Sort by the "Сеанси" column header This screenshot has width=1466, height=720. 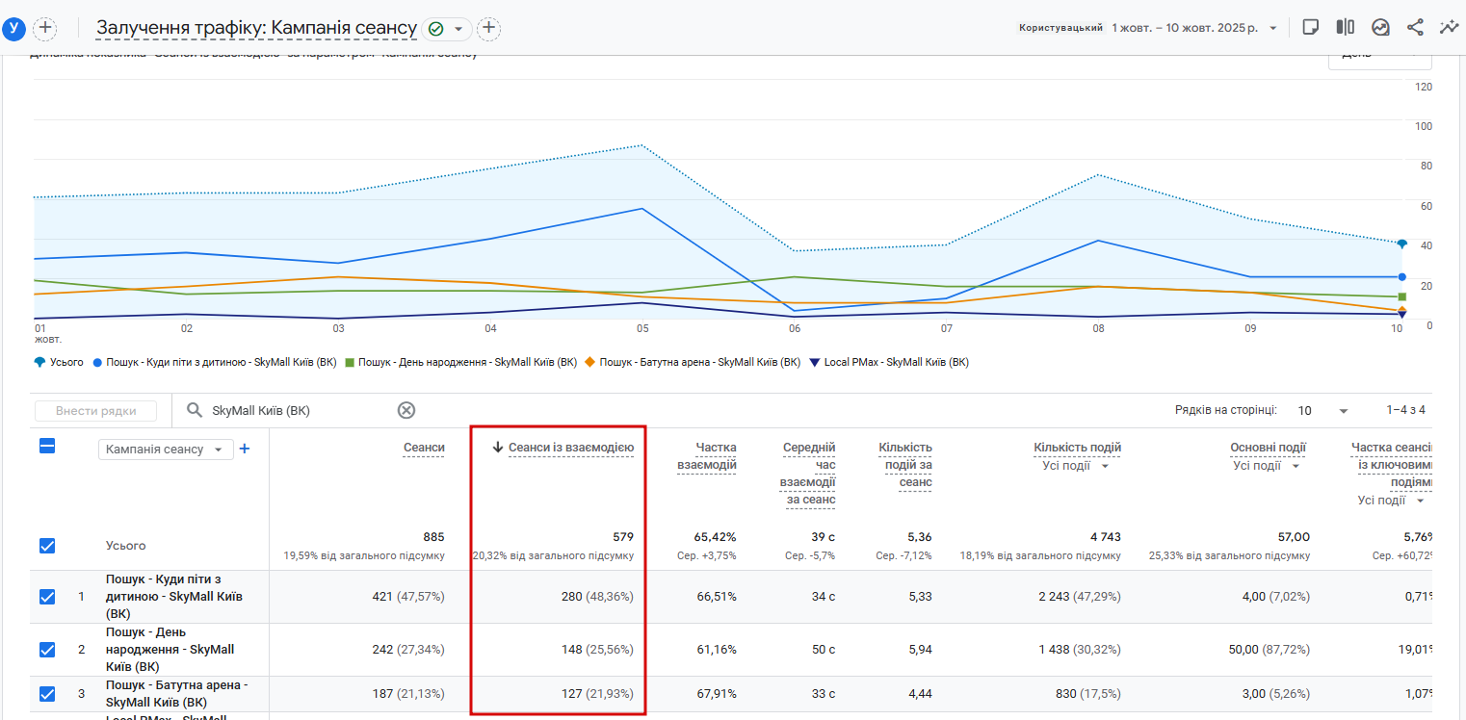[x=424, y=448]
